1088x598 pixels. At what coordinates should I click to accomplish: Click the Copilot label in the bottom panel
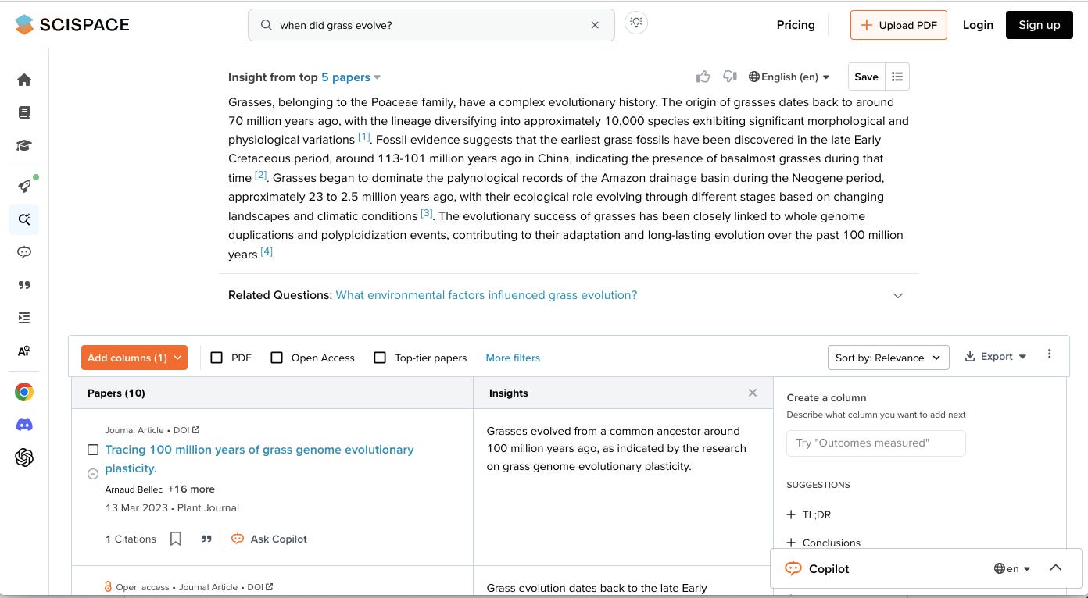(829, 568)
